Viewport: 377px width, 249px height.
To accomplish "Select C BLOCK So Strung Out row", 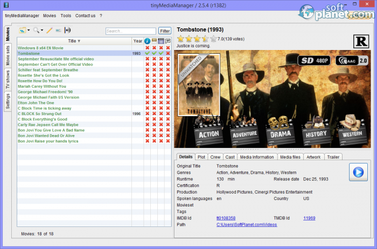I will (94, 113).
